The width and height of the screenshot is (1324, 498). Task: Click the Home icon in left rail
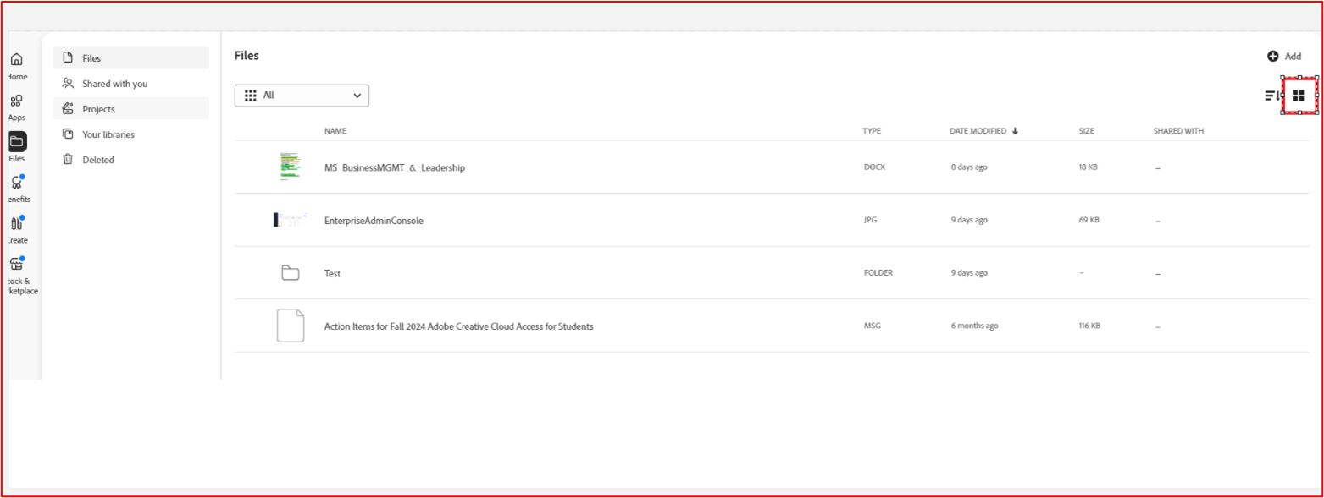[17, 60]
